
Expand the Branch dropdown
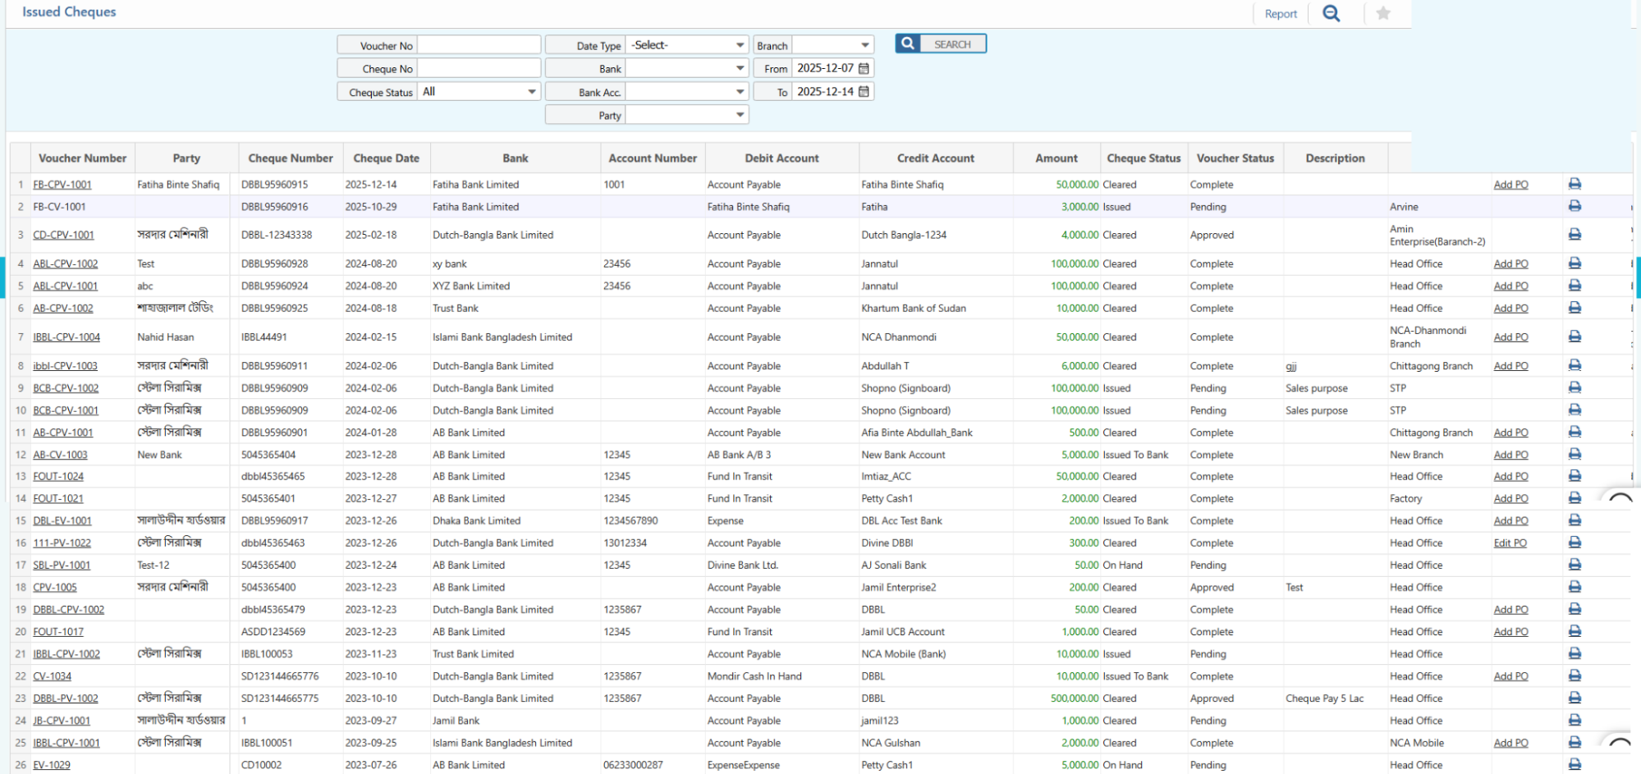864,45
